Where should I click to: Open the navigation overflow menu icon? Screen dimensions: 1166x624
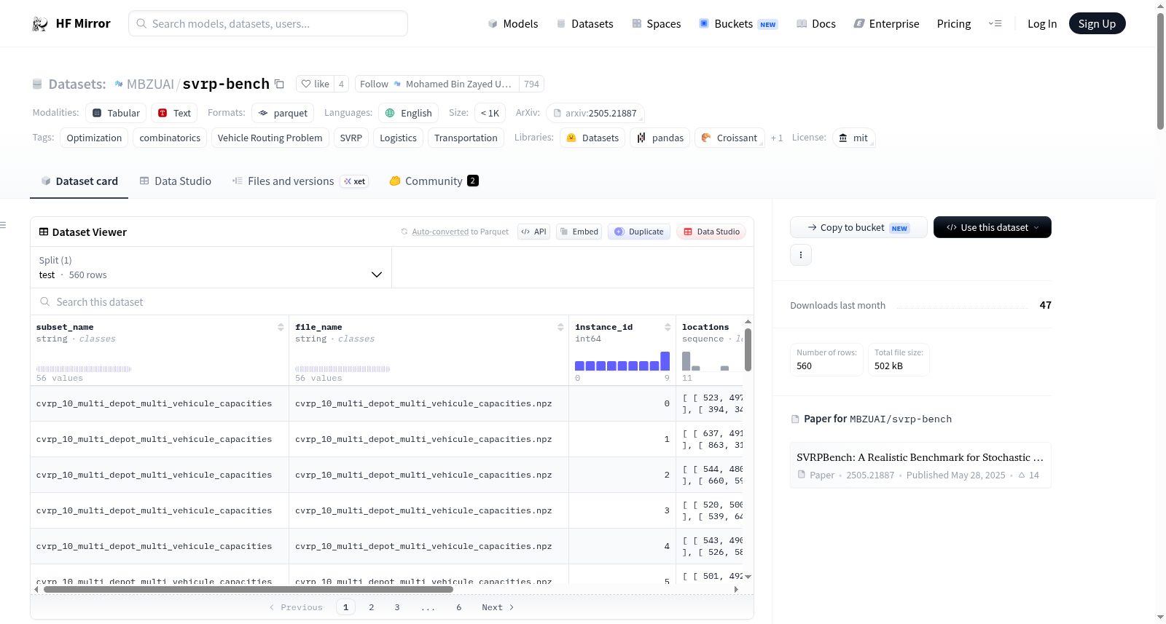(x=995, y=24)
